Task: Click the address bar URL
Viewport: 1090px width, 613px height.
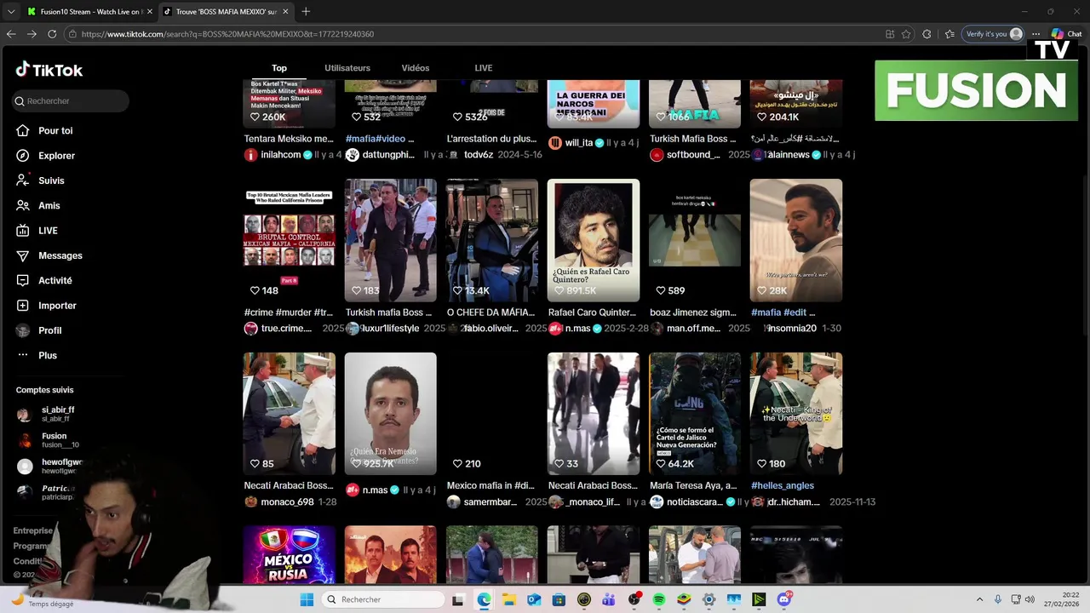Action: click(228, 34)
